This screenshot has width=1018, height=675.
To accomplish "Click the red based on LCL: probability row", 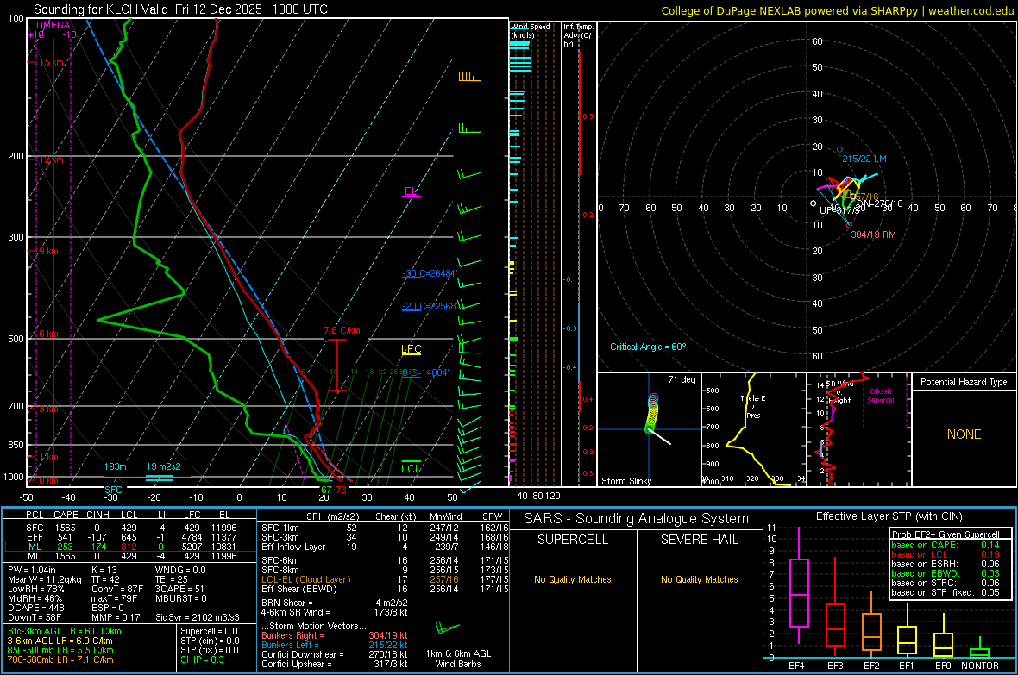I will (x=946, y=554).
